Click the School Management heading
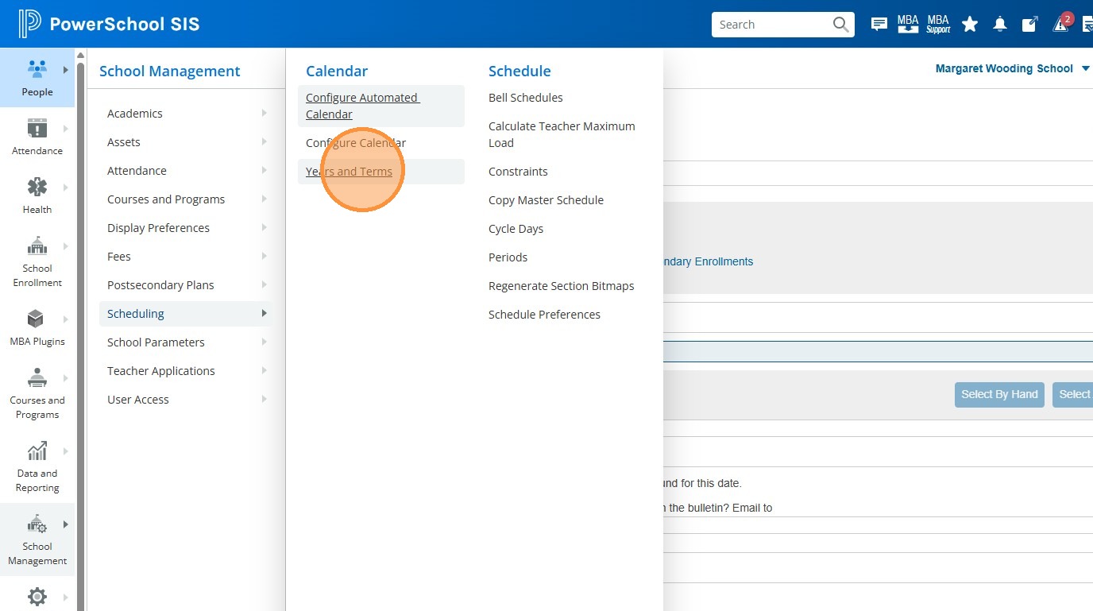This screenshot has width=1093, height=611. point(170,72)
